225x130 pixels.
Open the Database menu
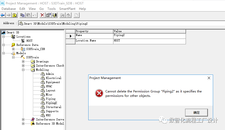coord(9,9)
